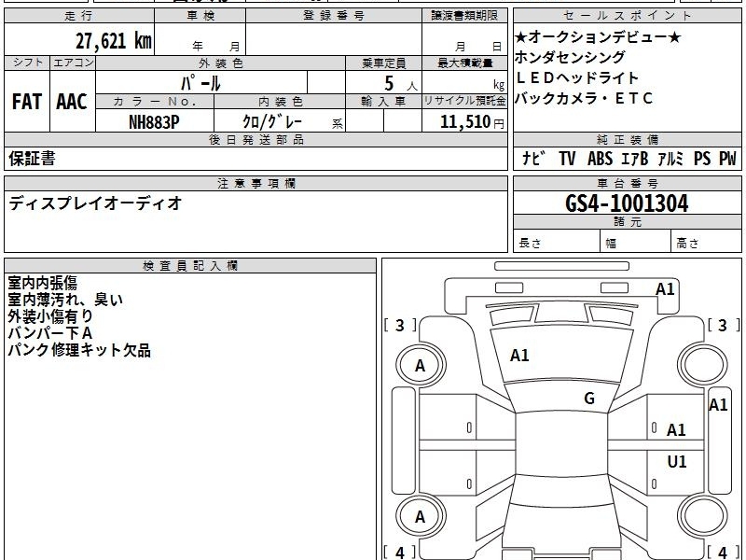Click the ナビ equipment label

(533, 158)
